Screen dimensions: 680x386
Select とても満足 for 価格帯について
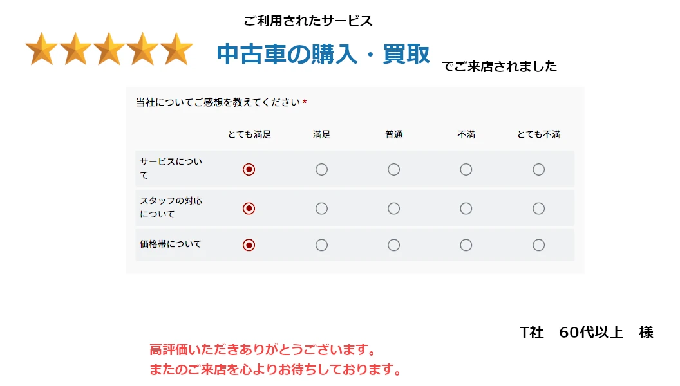[x=249, y=245]
